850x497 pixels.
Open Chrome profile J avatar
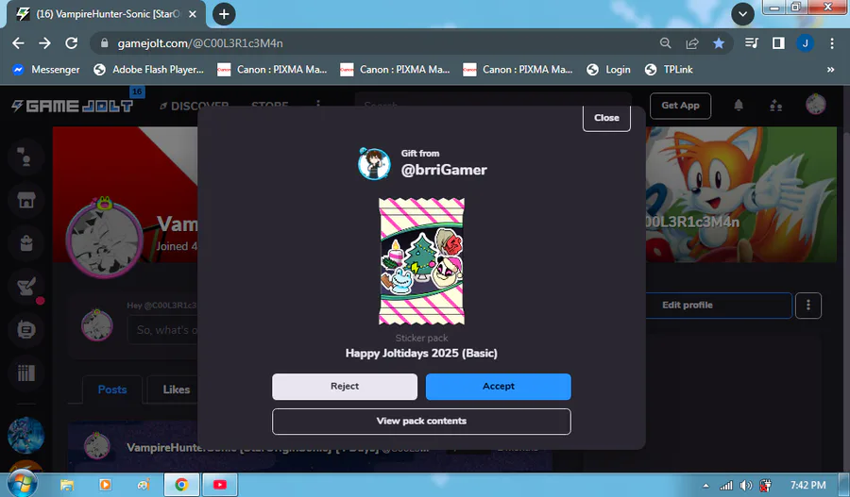[x=805, y=43]
